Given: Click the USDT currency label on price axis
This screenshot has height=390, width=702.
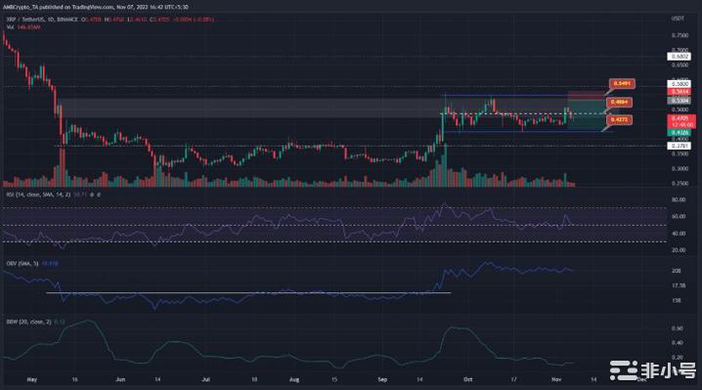Looking at the screenshot, I should point(678,19).
